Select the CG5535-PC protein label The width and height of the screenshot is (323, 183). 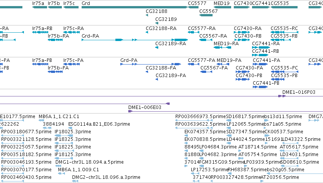coord(285,68)
